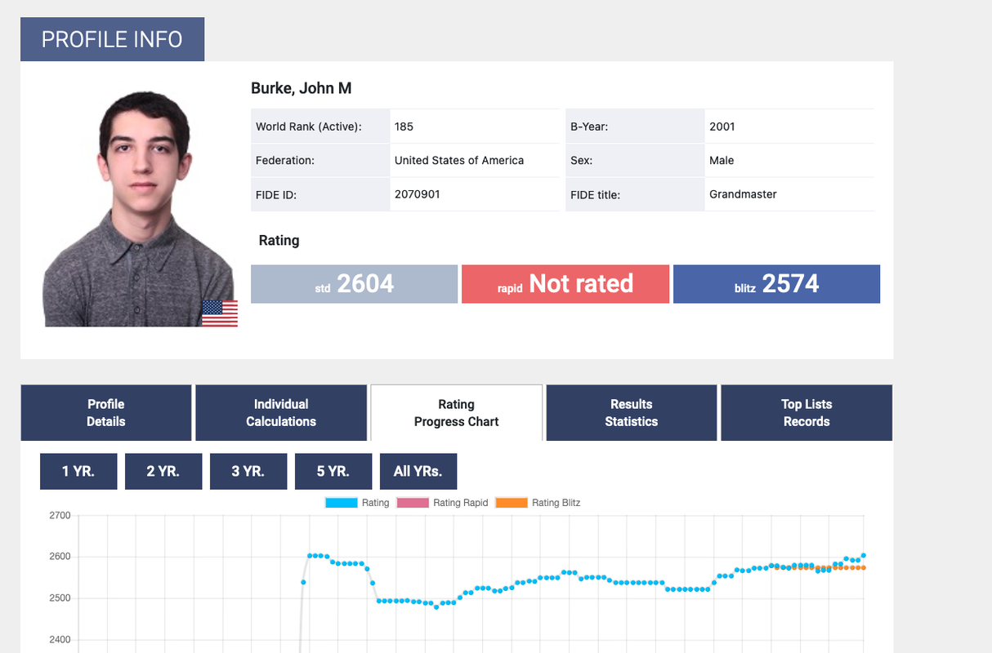Open the Results Statistics tab
This screenshot has width=992, height=653.
(x=632, y=413)
